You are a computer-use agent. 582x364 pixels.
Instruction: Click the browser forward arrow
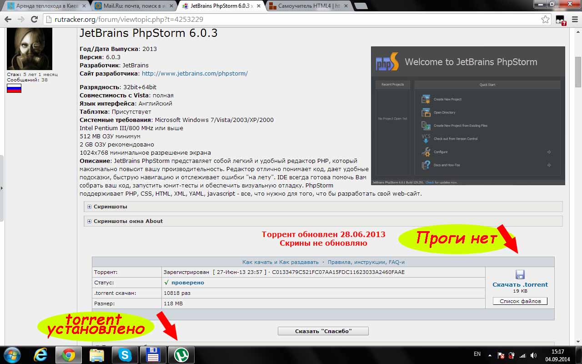(21, 20)
